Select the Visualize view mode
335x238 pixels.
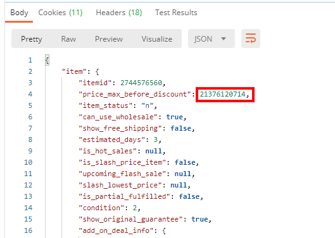pos(157,39)
